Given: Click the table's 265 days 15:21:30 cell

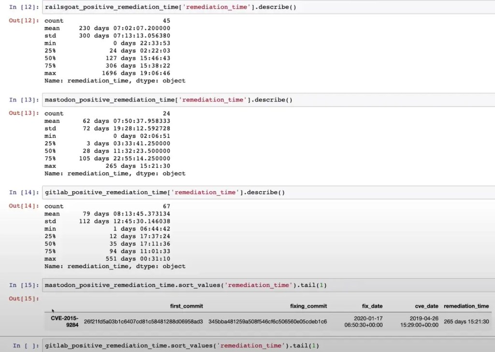Looking at the screenshot, I should (466, 322).
